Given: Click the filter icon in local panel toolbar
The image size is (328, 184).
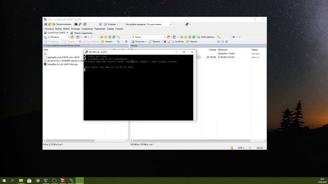Looking at the screenshot, I should (78, 37).
